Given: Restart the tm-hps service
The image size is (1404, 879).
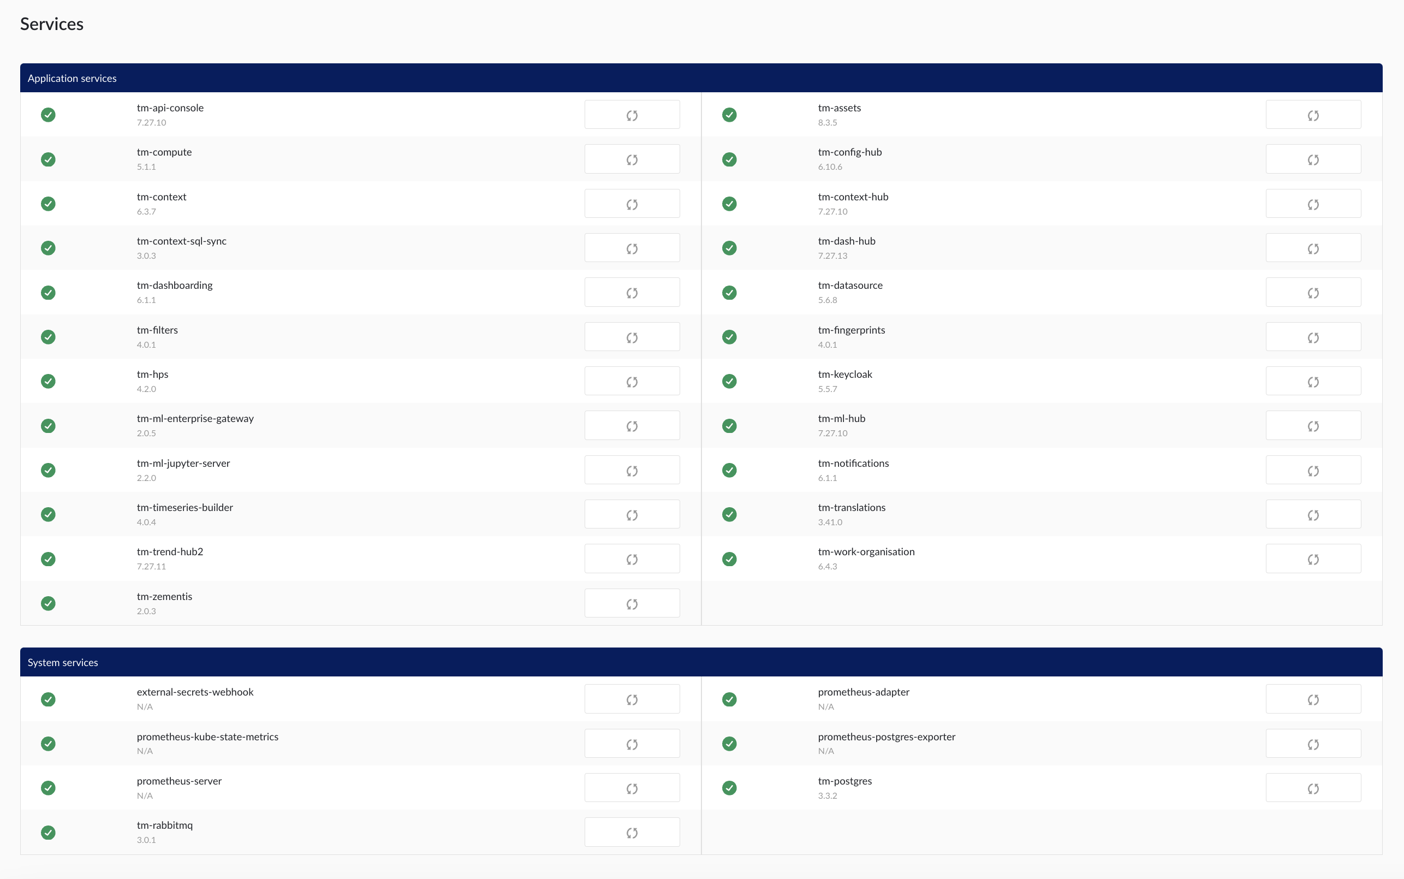Looking at the screenshot, I should click(632, 381).
